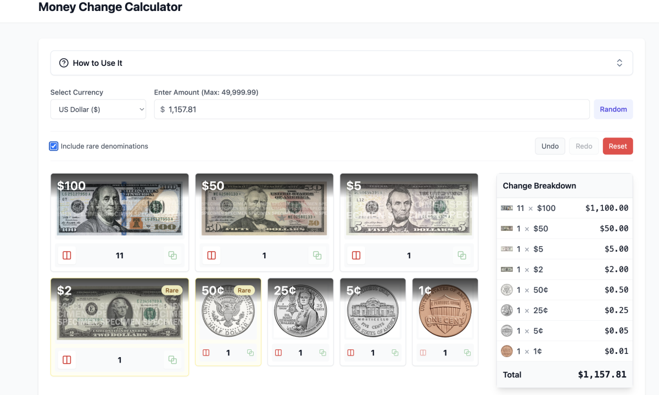Screen dimensions: 659x395
Task: Click the merge icon on the $2 bill card
Action: pyautogui.click(x=172, y=359)
